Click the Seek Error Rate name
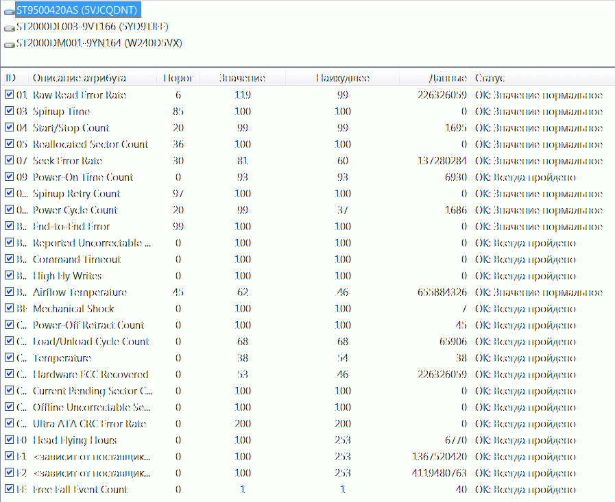 coord(67,161)
